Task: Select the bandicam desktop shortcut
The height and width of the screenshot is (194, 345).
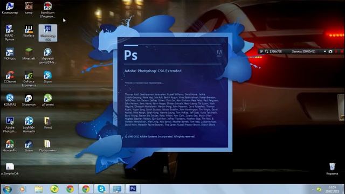Action: tap(47, 10)
